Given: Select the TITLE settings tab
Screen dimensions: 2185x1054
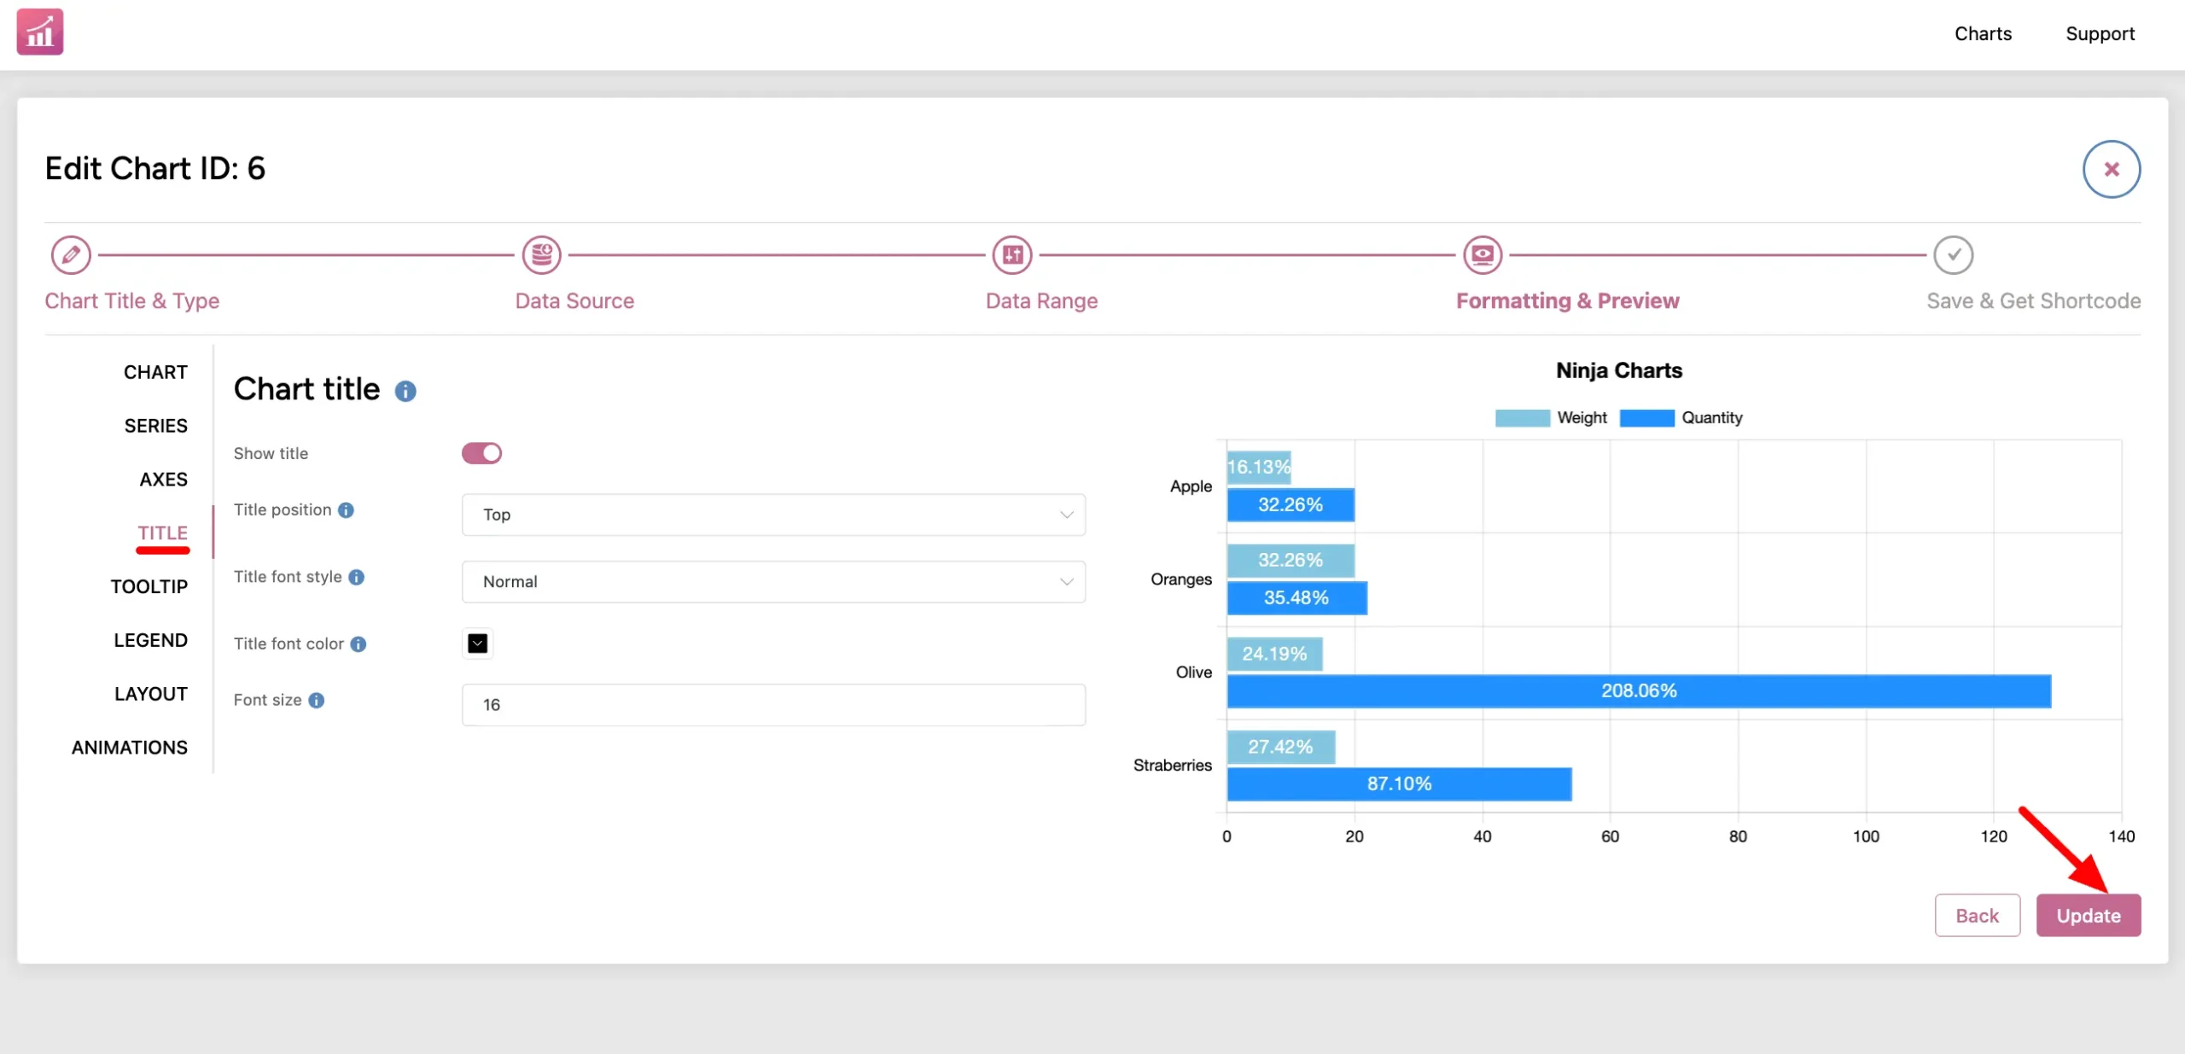Looking at the screenshot, I should point(162,533).
